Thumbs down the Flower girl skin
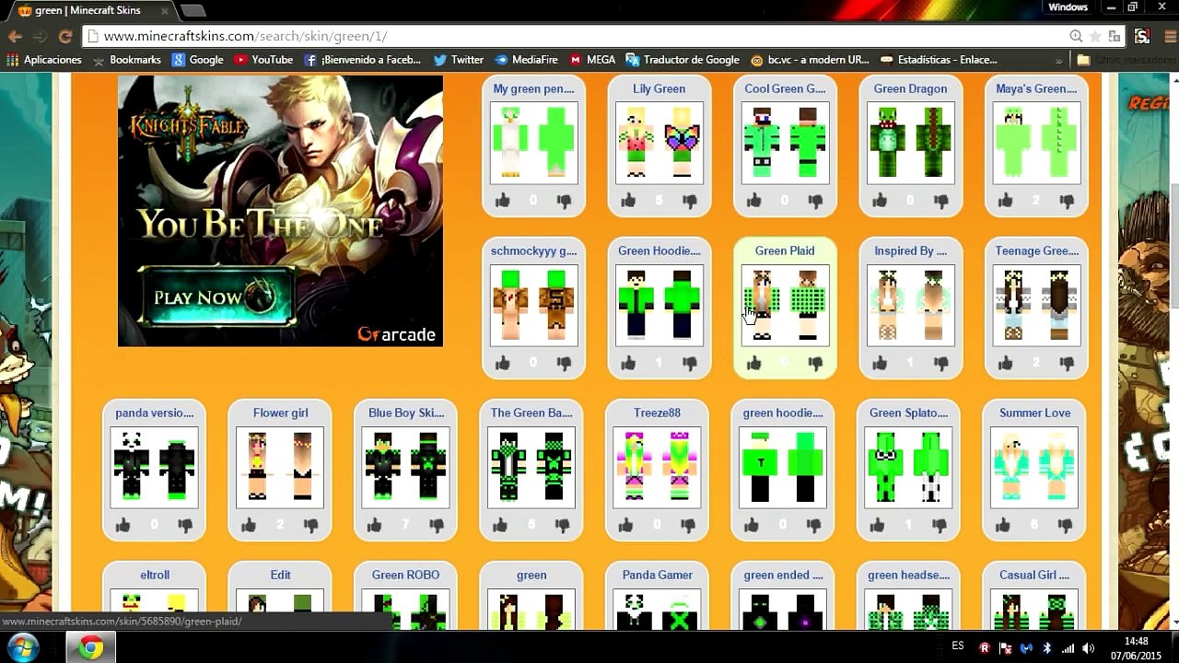1179x663 pixels. [310, 525]
